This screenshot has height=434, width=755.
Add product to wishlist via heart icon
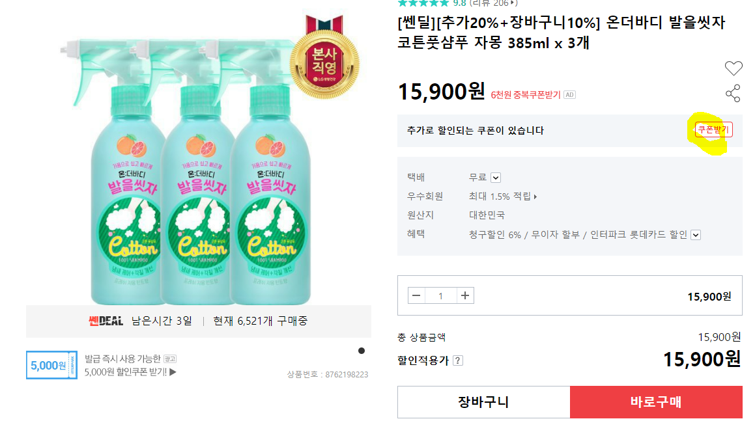click(x=734, y=67)
